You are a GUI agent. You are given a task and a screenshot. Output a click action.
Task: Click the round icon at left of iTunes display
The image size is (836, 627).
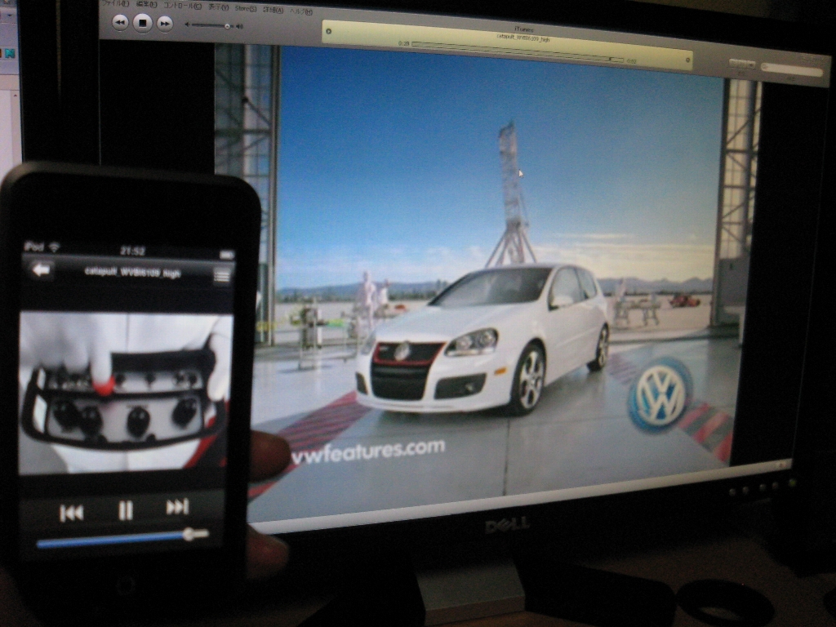(x=329, y=31)
